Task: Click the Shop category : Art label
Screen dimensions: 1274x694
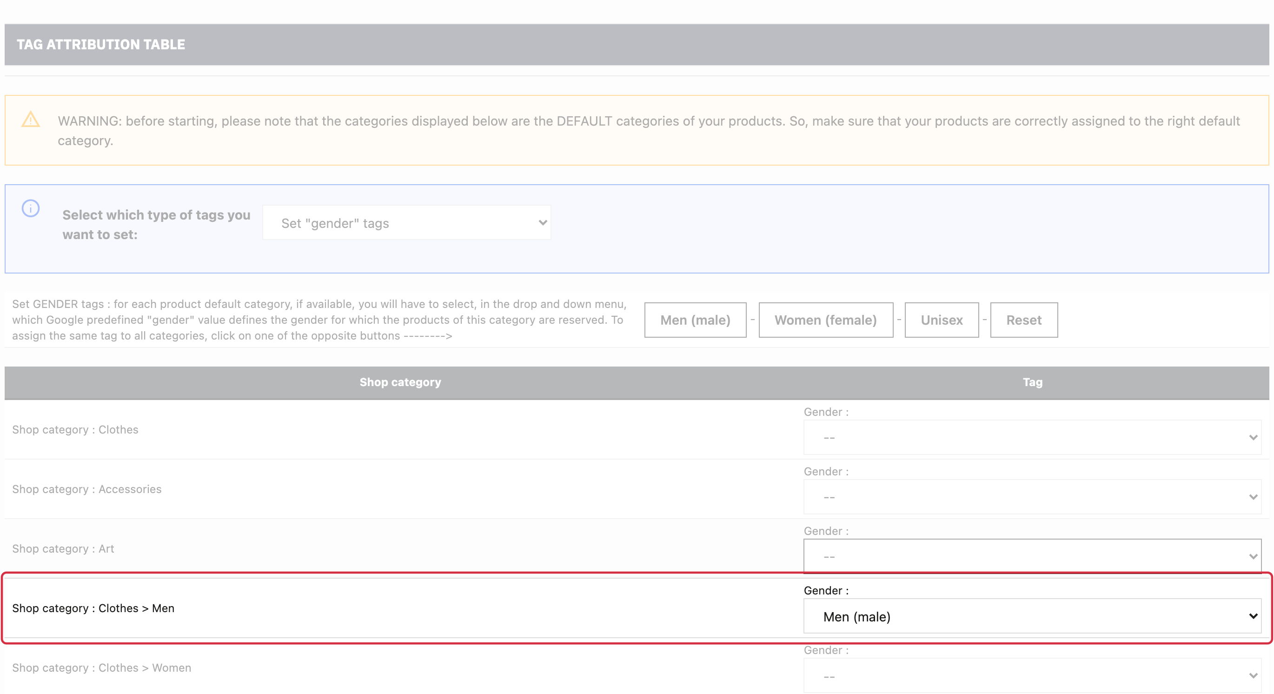Action: (x=63, y=548)
